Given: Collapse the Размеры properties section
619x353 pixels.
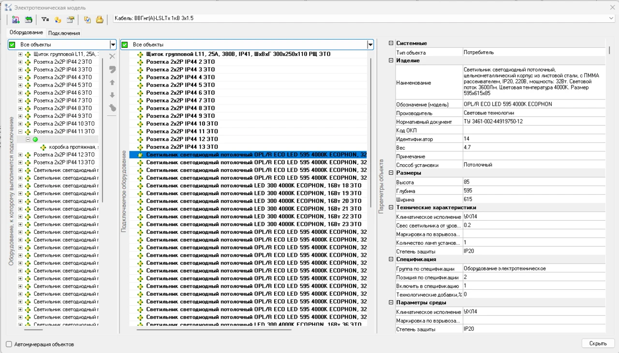Looking at the screenshot, I should pyautogui.click(x=391, y=173).
